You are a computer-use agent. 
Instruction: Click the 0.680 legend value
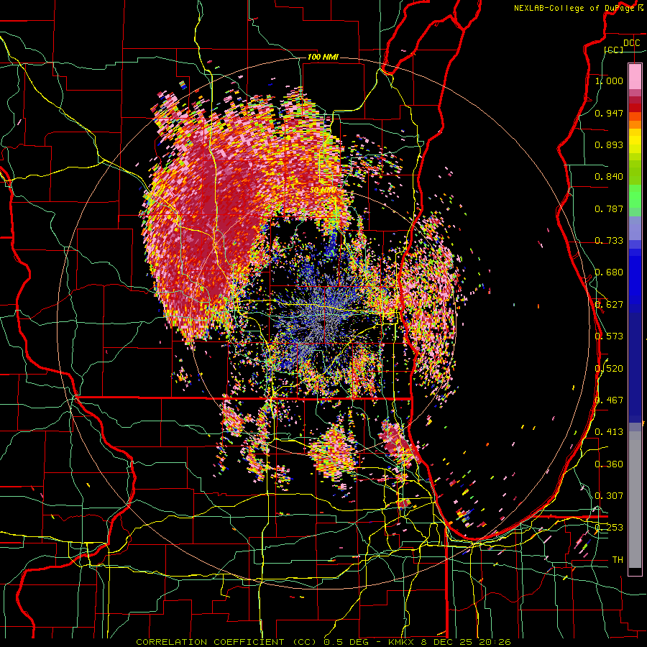pyautogui.click(x=609, y=272)
